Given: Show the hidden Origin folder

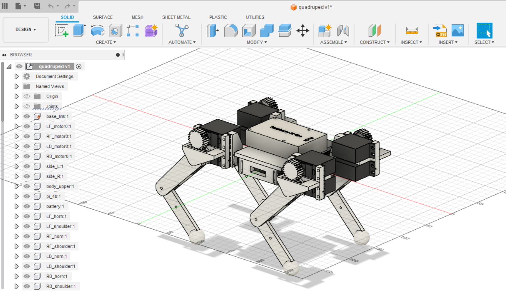Looking at the screenshot, I should (x=27, y=96).
